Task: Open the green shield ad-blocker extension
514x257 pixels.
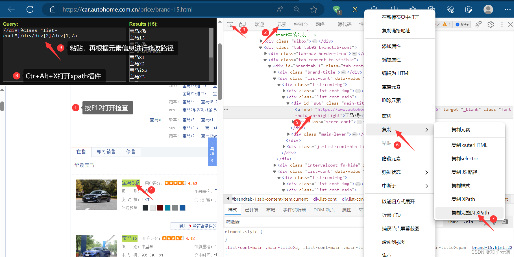Action: (337, 10)
